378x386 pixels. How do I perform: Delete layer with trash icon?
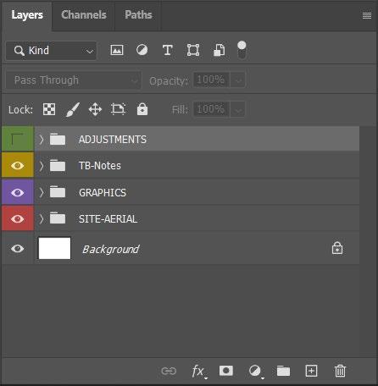tap(340, 371)
